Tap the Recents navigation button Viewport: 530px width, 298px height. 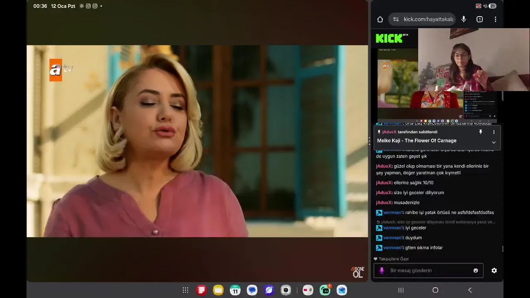click(401, 290)
